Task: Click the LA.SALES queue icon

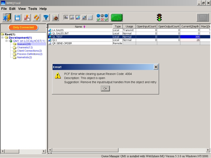Action: click(x=50, y=30)
